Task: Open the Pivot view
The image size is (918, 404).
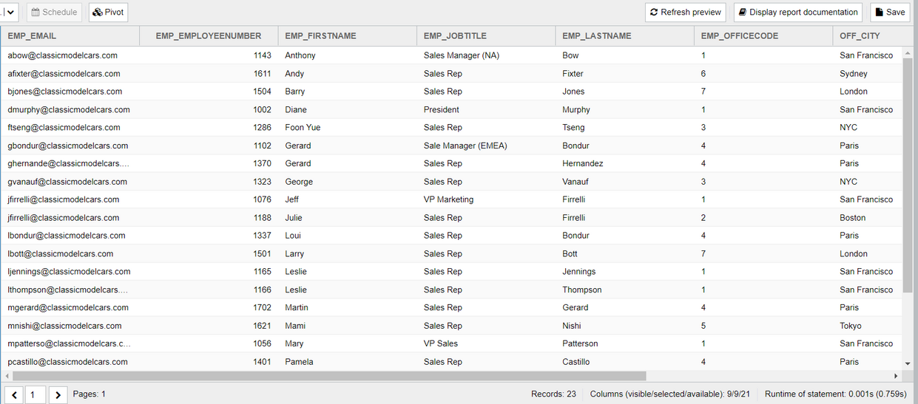Action: (x=108, y=12)
